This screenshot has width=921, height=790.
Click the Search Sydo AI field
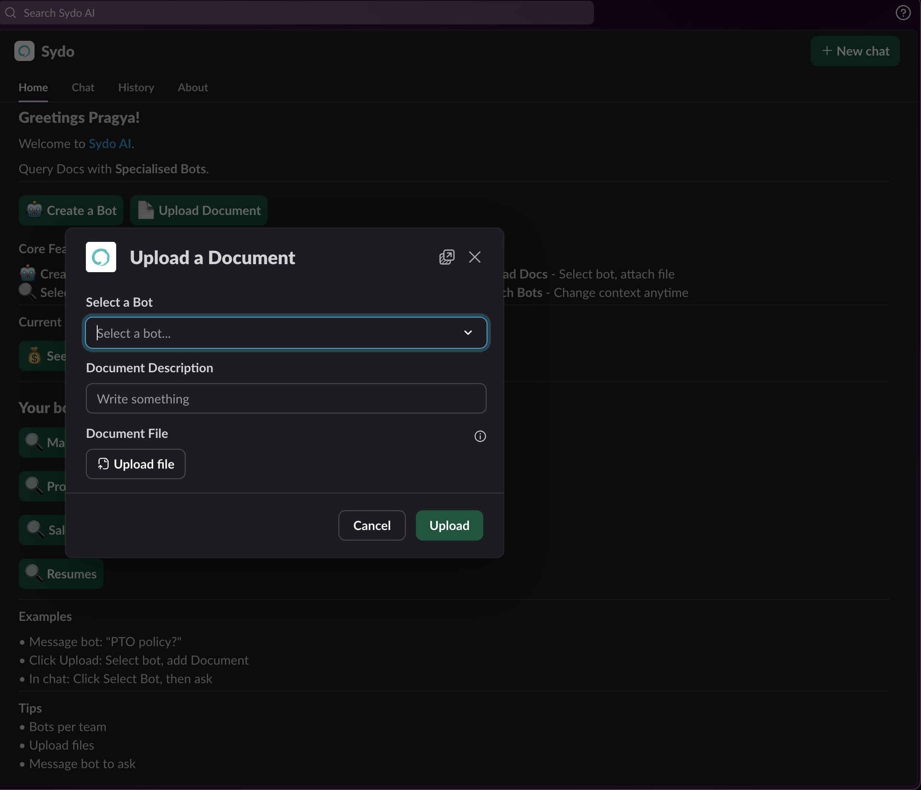tap(296, 13)
